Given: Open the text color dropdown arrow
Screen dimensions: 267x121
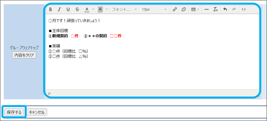Looking at the screenshot, I should point(93,9).
